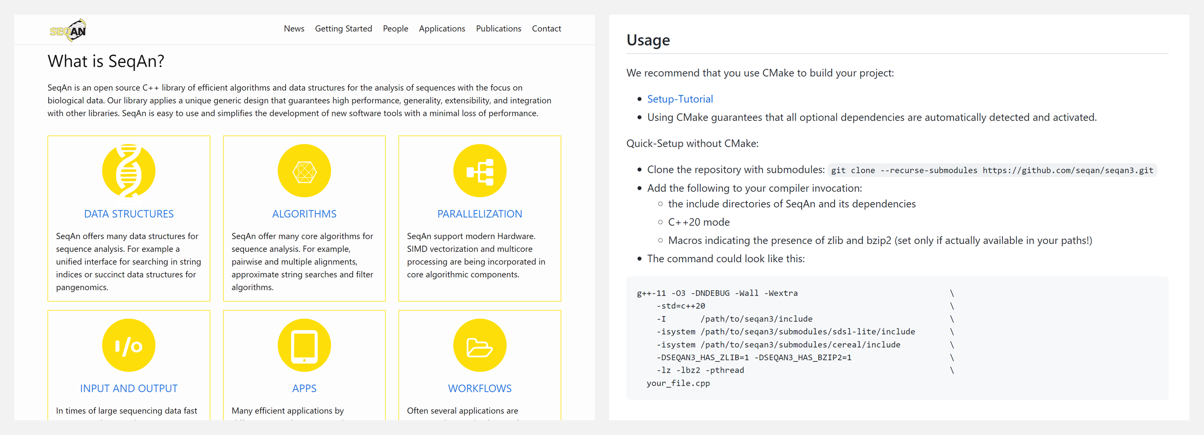Click the '-lz -lbz2 -pthread' line
Screen dimensions: 1204x435
click(x=700, y=370)
